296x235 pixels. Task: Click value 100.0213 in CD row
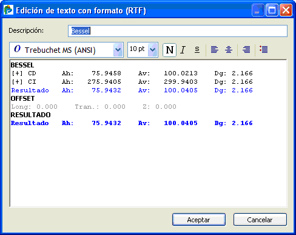click(181, 73)
